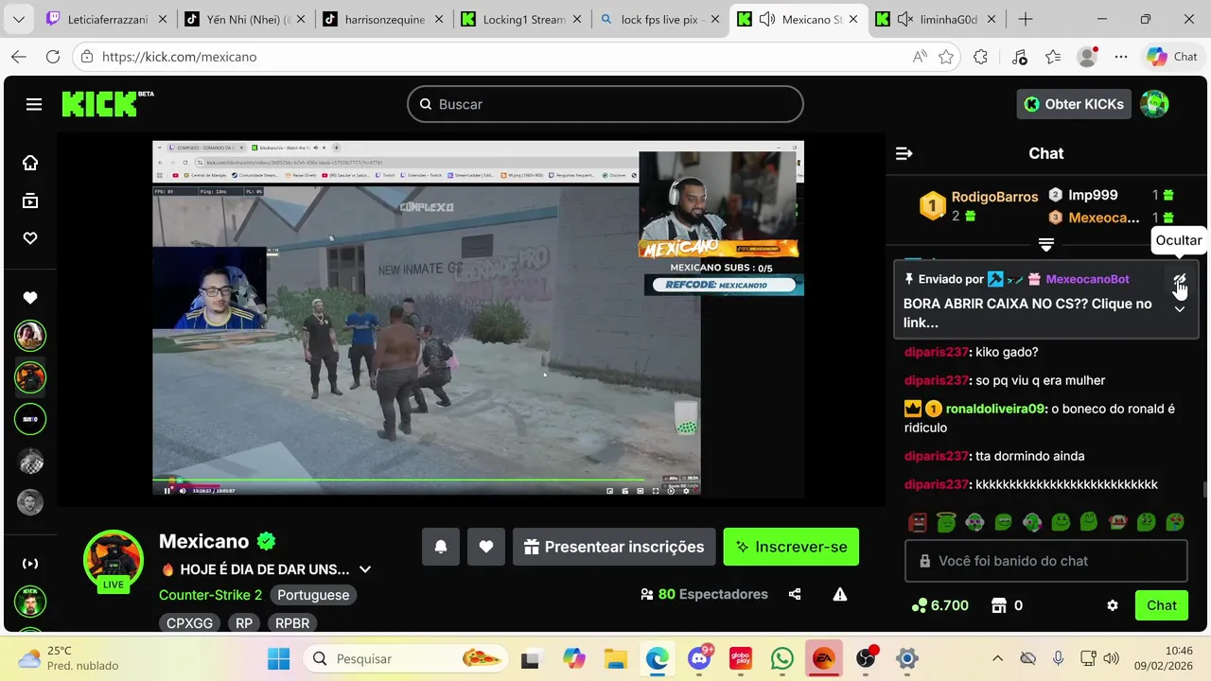Image resolution: width=1211 pixels, height=681 pixels.
Task: Open the Home icon in sidebar
Action: 30,163
